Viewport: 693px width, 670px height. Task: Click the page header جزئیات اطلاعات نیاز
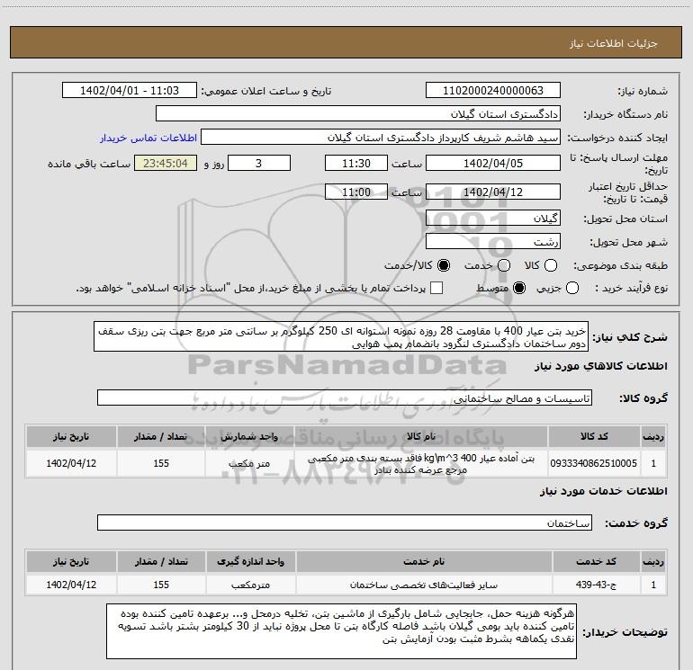[614, 43]
